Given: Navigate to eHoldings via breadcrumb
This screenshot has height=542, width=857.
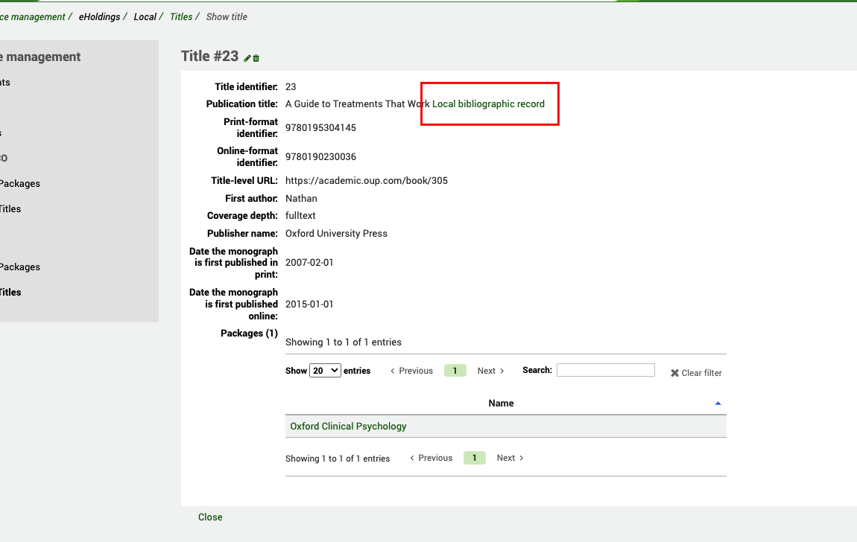Looking at the screenshot, I should pos(100,16).
